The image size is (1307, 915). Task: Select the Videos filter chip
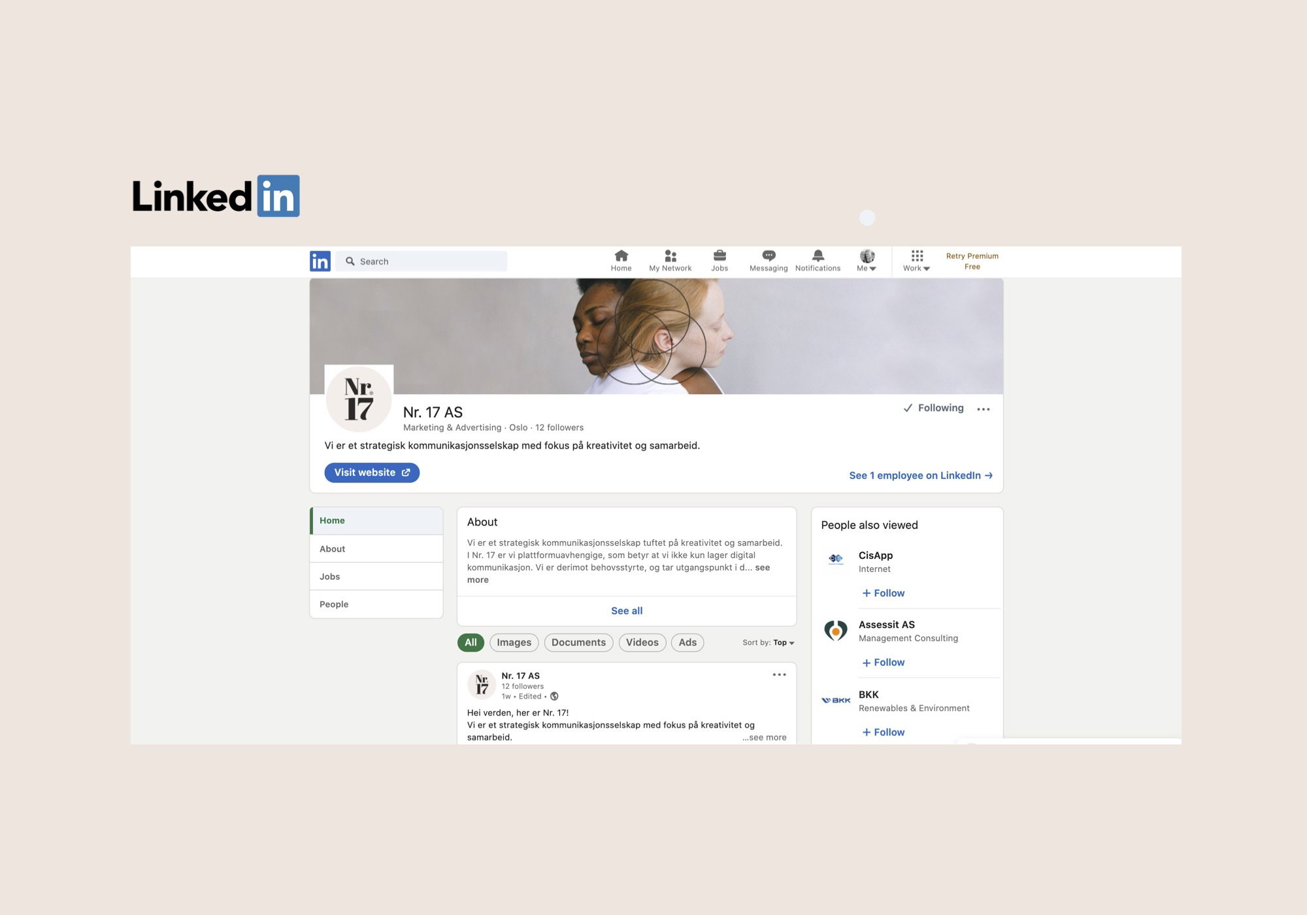coord(642,642)
